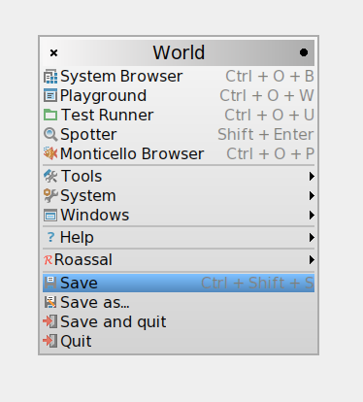Open the Roassal menu entry
Viewport: 363px width, 402px height.
pos(179,260)
